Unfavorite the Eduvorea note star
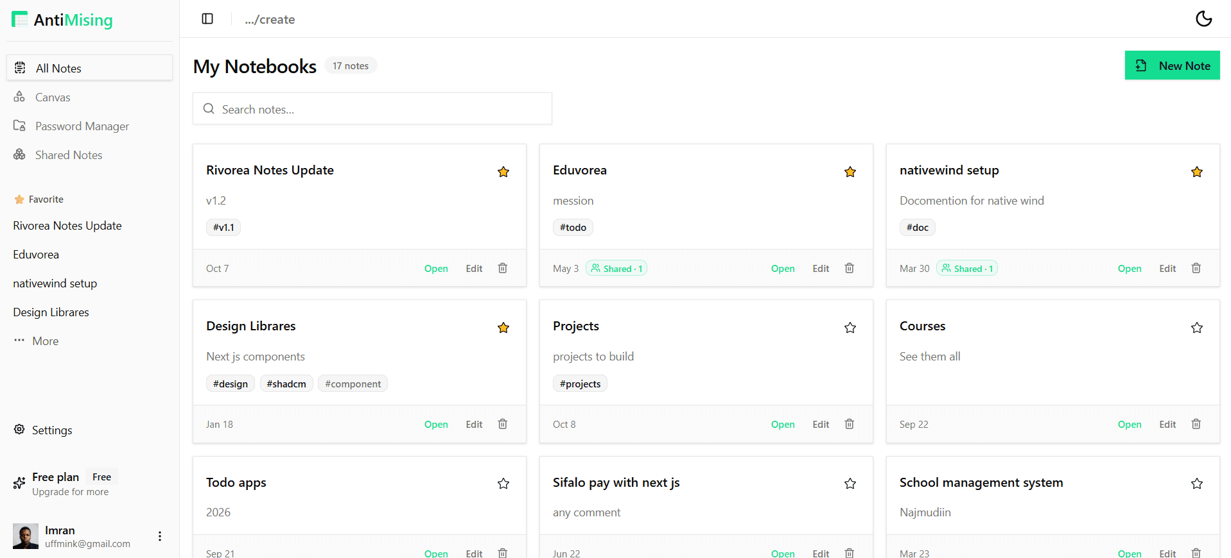This screenshot has height=558, width=1231. click(850, 172)
